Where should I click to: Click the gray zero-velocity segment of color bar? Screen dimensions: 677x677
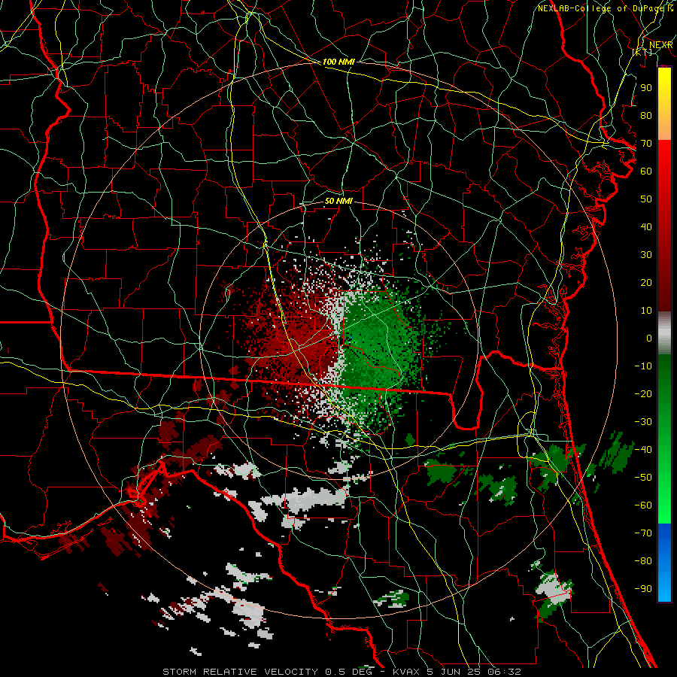coord(664,333)
